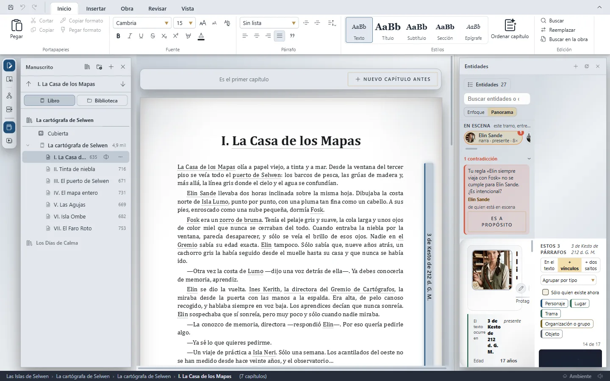Image resolution: width=610 pixels, height=381 pixels.
Task: Open the Insertar ribbon tab
Action: [x=96, y=8]
